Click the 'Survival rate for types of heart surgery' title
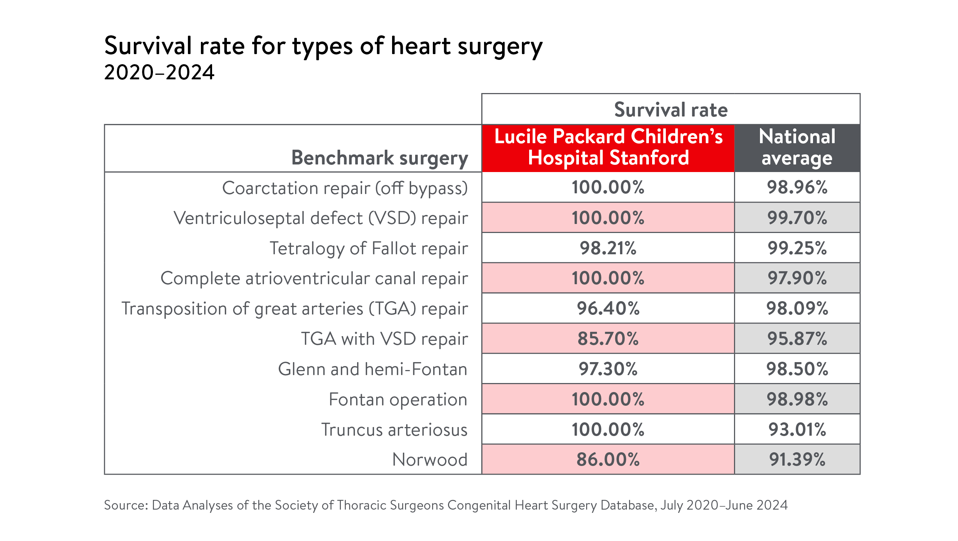The image size is (958, 541). (323, 46)
